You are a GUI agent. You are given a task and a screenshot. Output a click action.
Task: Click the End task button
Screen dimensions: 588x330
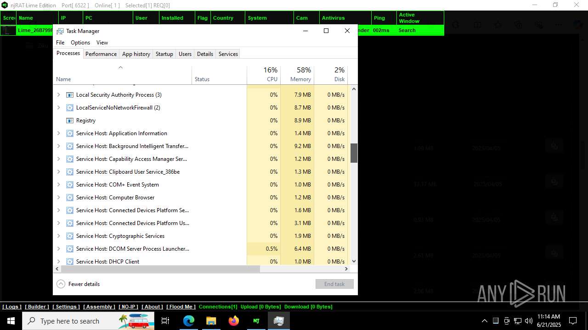(x=334, y=284)
